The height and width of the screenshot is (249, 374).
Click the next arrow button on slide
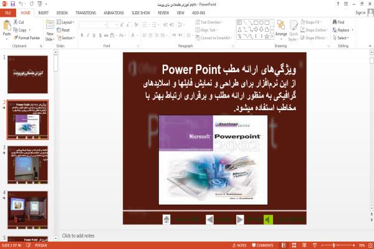click(x=240, y=220)
